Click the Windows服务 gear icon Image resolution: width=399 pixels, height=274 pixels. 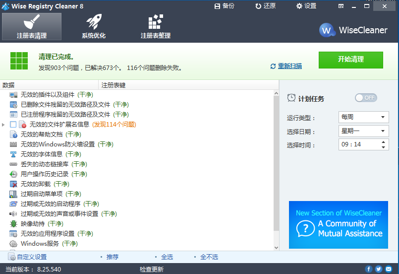13,244
